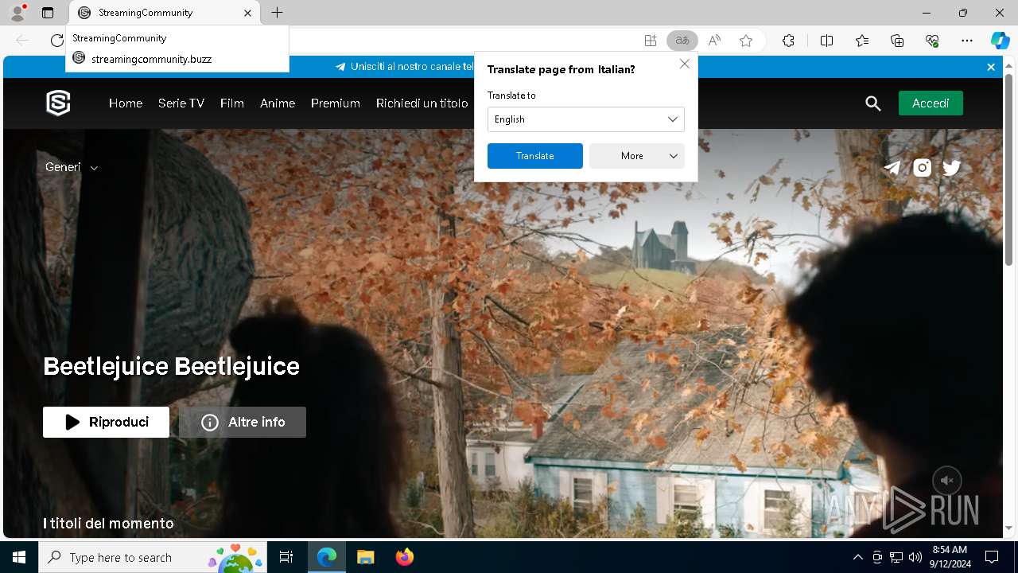Open the Extensions puzzle icon

pyautogui.click(x=788, y=41)
